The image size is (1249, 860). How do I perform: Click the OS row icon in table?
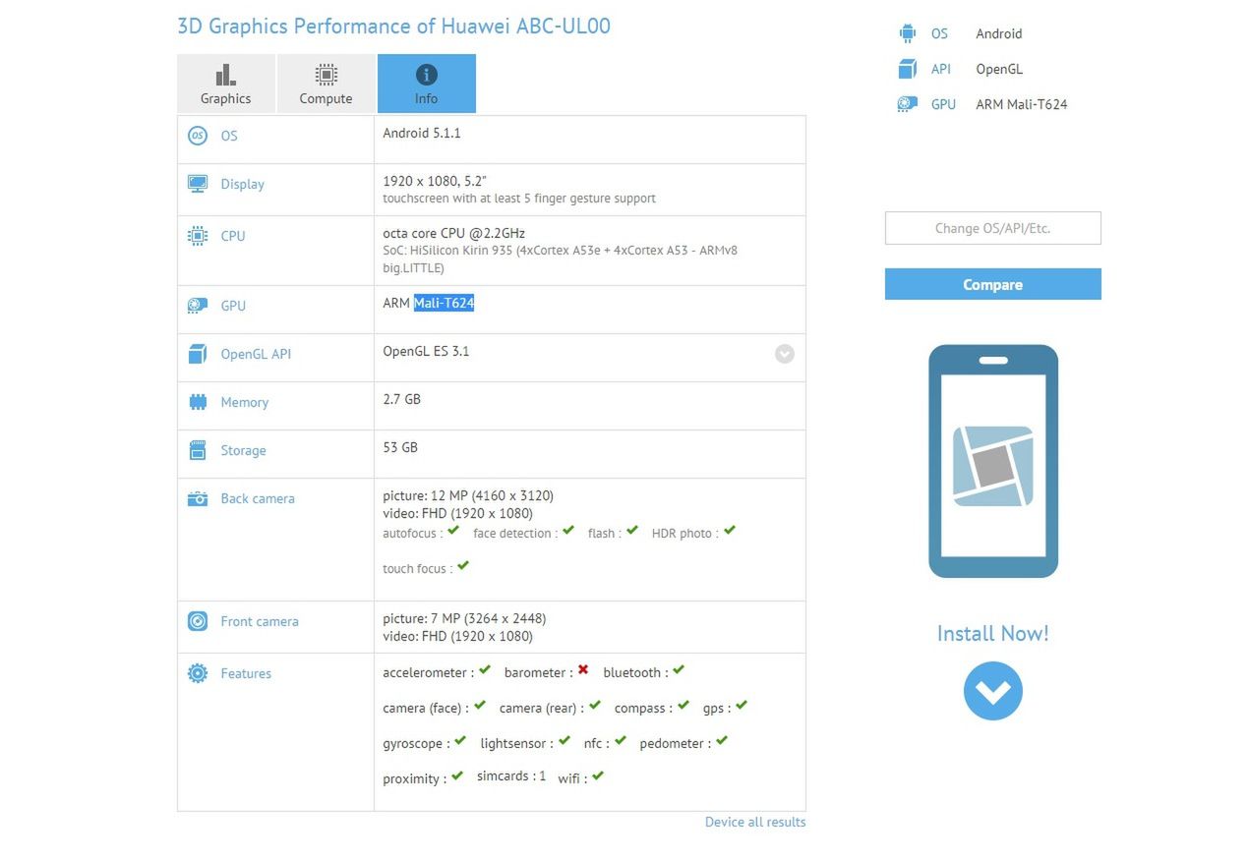coord(198,136)
